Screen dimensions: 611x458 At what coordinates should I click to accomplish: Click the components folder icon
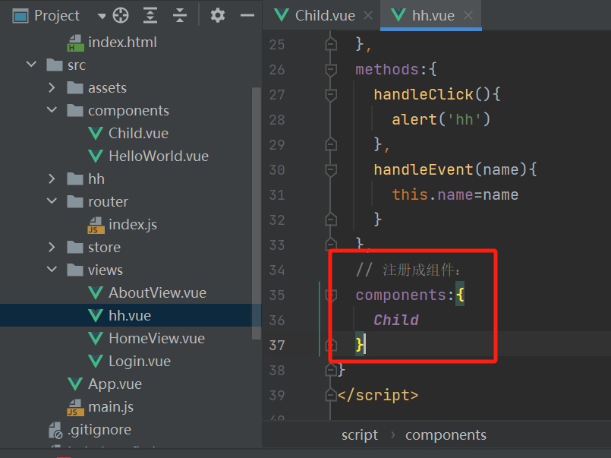click(75, 110)
